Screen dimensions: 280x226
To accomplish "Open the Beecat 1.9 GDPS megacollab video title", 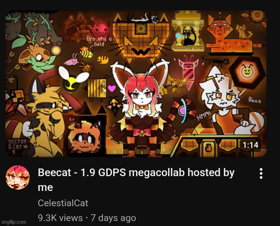I will [136, 180].
